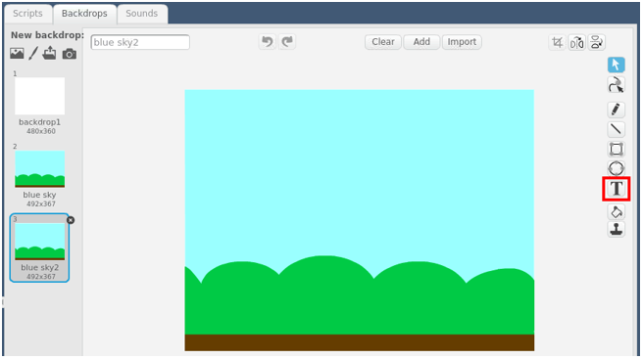Select the Text tool
643x360 pixels.
pos(616,189)
